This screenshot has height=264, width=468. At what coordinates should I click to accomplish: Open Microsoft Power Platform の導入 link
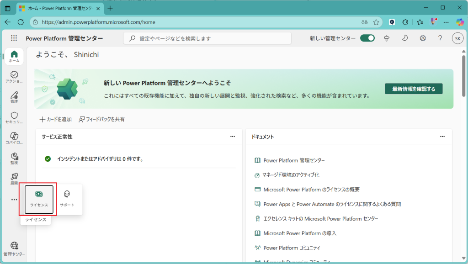point(300,233)
